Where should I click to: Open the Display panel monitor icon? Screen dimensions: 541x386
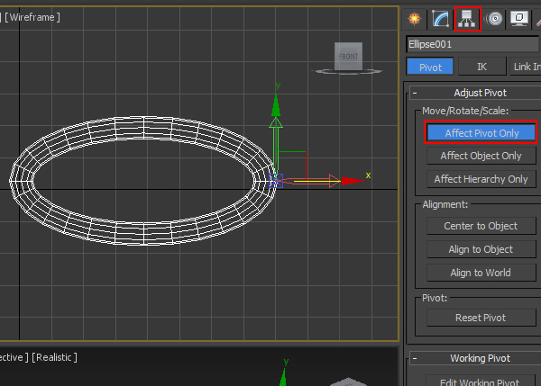[519, 18]
